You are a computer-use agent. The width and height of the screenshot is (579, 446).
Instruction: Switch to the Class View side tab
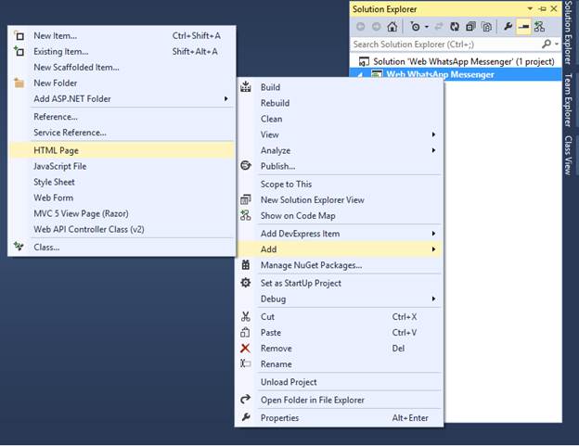[569, 155]
